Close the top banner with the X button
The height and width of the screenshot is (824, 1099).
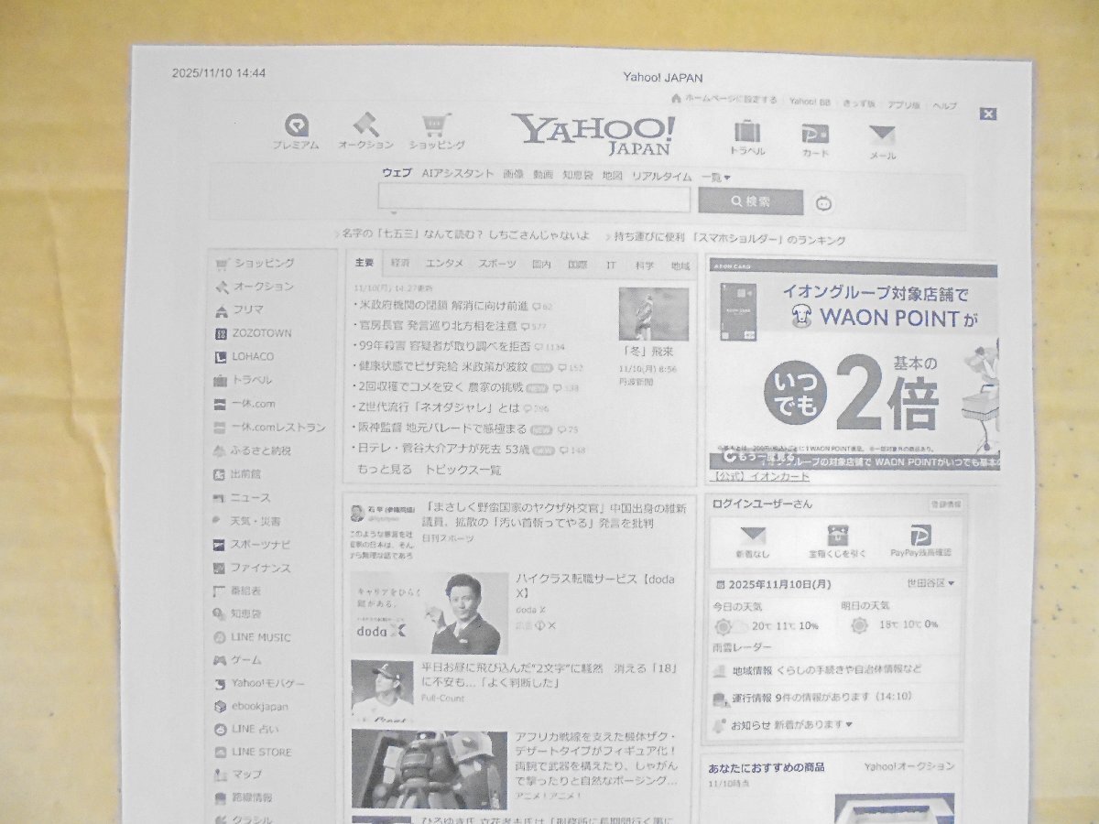pyautogui.click(x=987, y=114)
